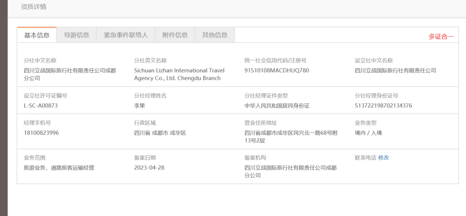
Task: Click the business type value 境内 / 入境
Action: pyautogui.click(x=368, y=133)
